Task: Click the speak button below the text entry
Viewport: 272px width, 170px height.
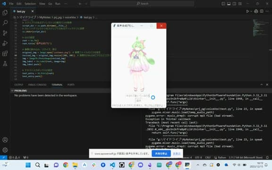Action: [138, 101]
